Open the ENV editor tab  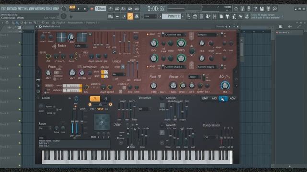(205, 99)
